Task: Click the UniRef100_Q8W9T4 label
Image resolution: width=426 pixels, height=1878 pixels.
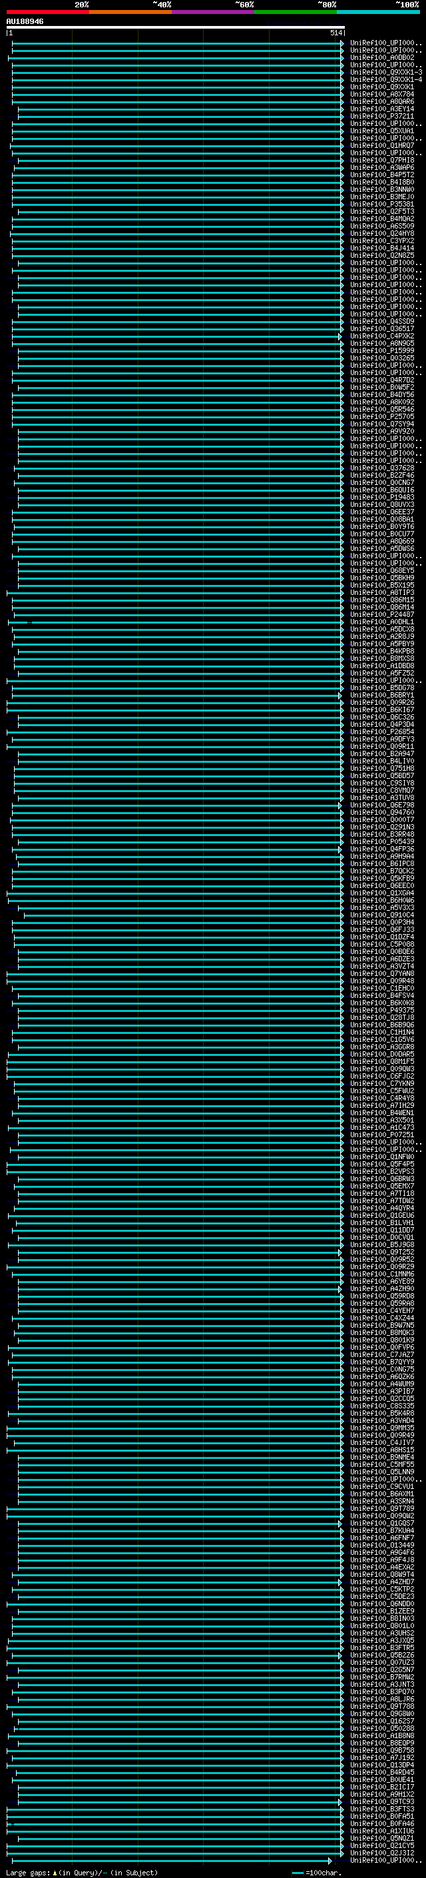Action: click(381, 1575)
